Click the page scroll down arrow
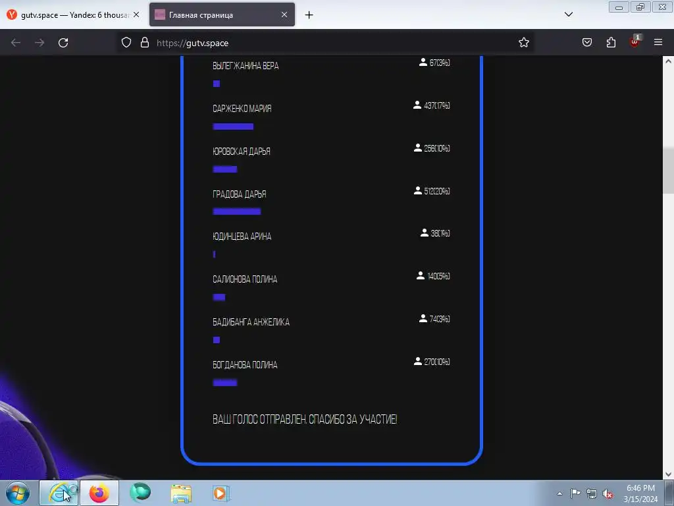 669,474
